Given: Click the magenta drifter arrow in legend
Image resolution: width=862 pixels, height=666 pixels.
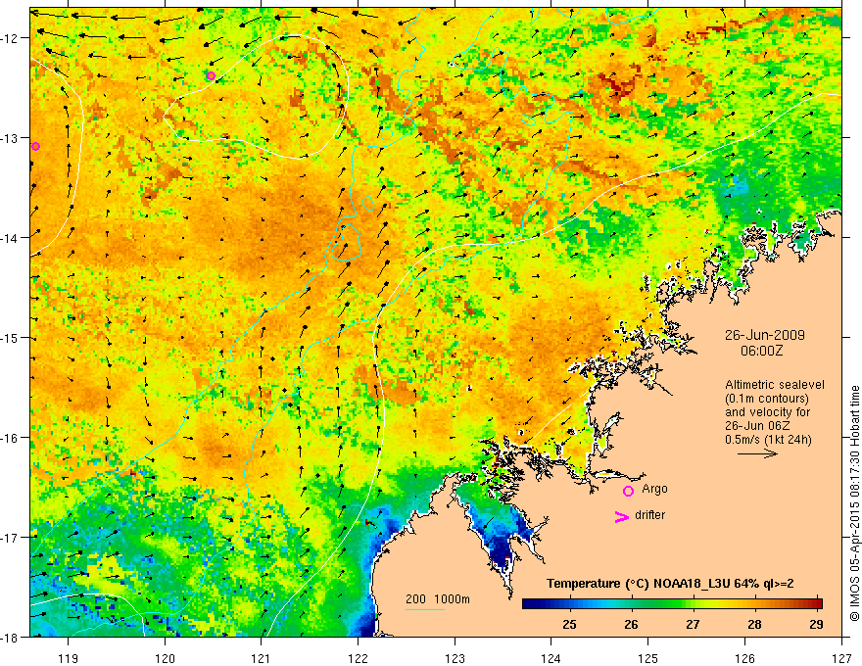Looking at the screenshot, I should (x=622, y=516).
